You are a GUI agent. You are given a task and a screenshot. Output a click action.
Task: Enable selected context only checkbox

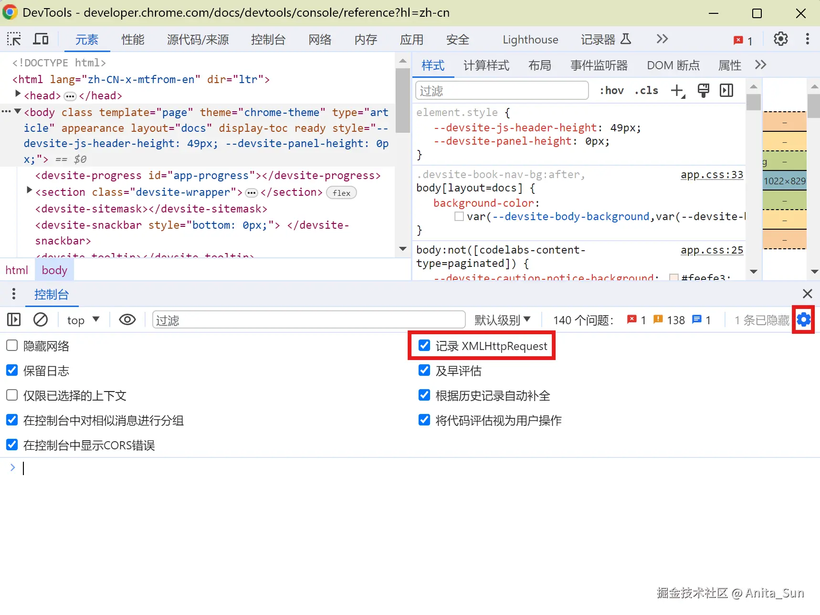[x=12, y=395]
